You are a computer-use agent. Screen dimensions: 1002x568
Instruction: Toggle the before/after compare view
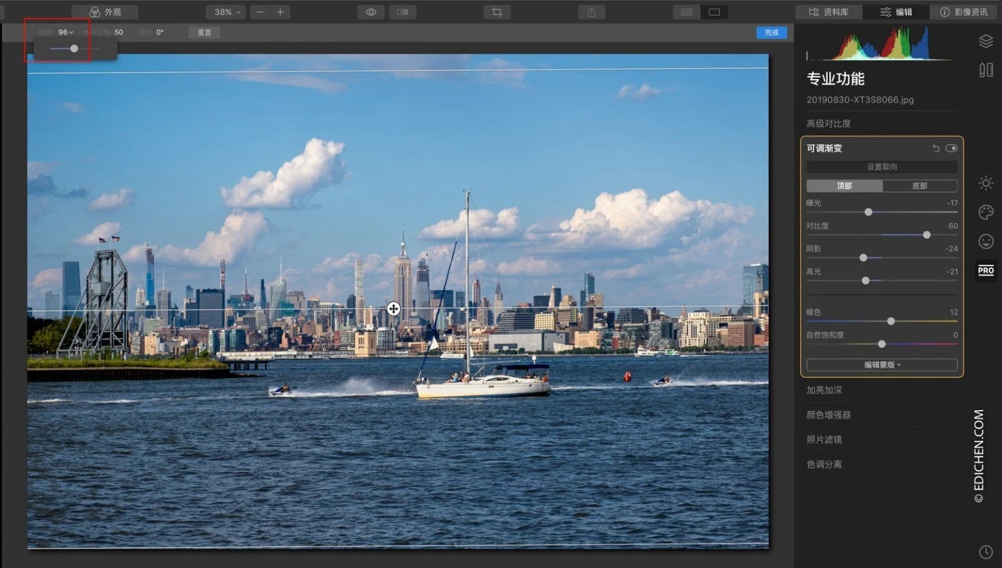402,12
